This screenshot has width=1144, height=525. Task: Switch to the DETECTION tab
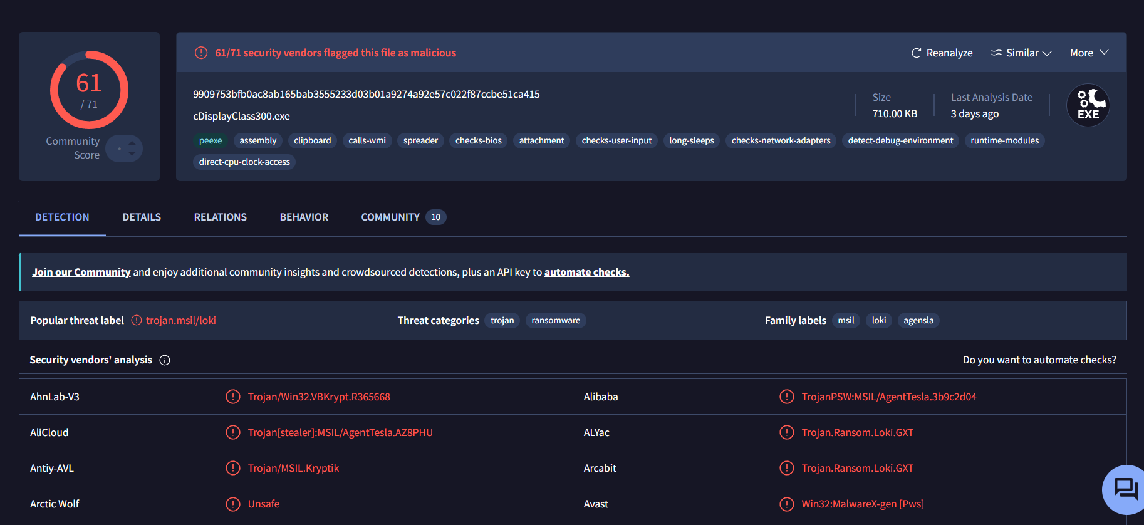(x=62, y=217)
